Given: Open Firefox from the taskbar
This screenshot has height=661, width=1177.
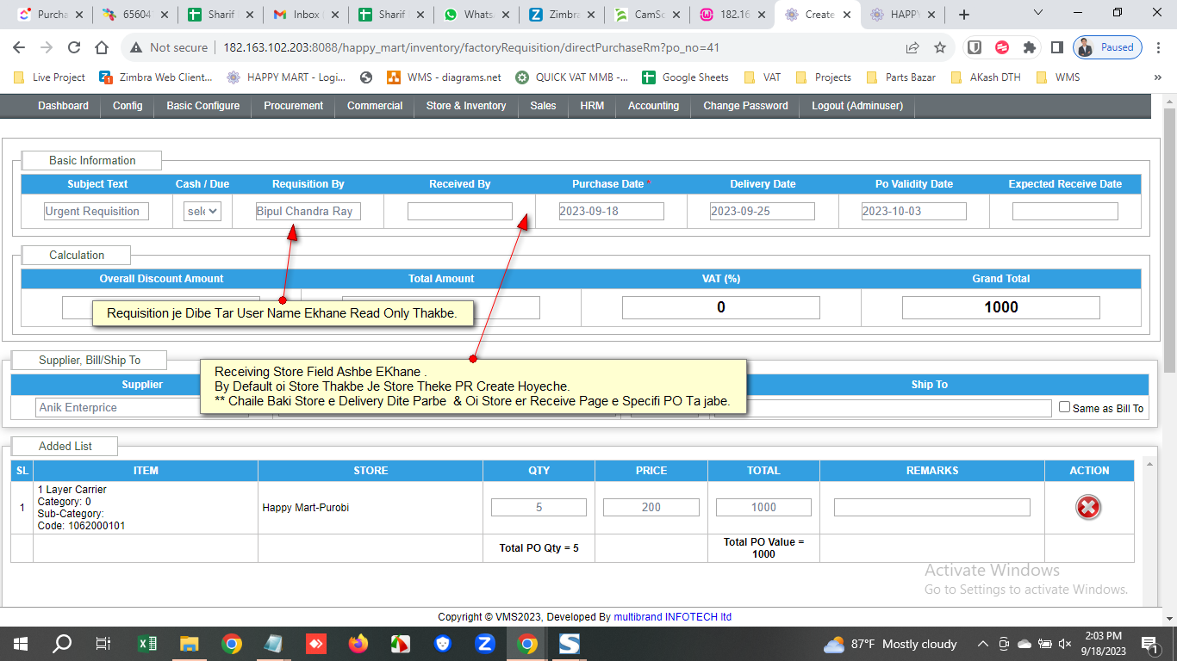Looking at the screenshot, I should 358,644.
